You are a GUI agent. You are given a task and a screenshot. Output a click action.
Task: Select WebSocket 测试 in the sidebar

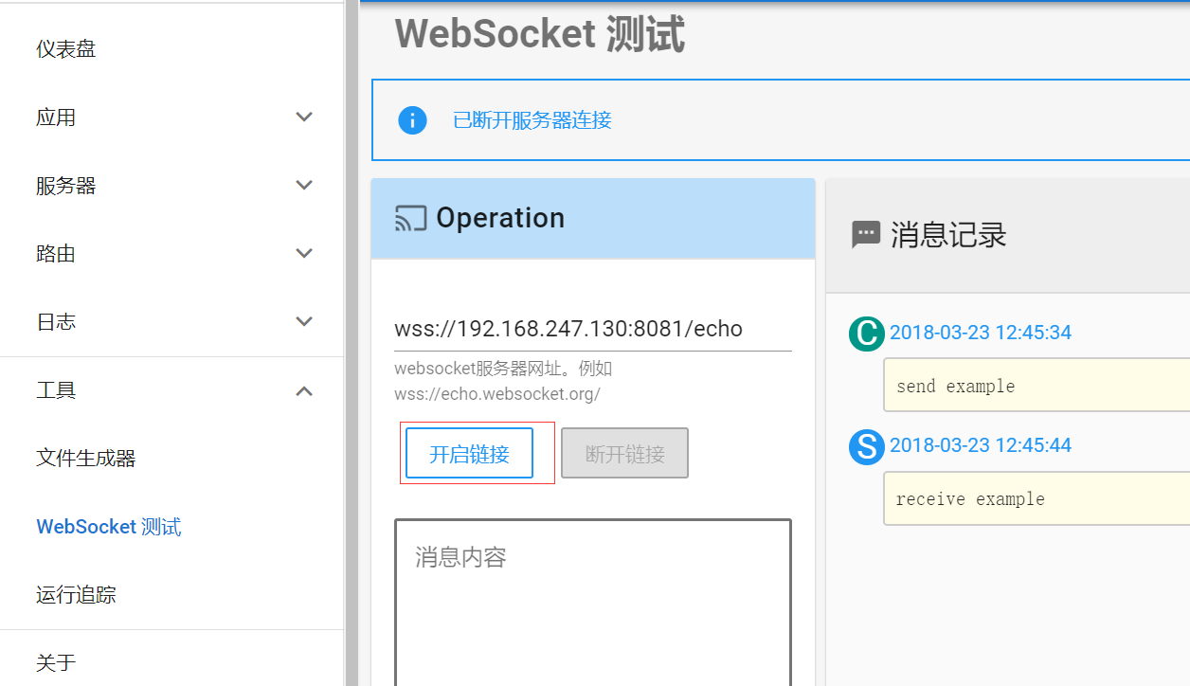[x=108, y=526]
